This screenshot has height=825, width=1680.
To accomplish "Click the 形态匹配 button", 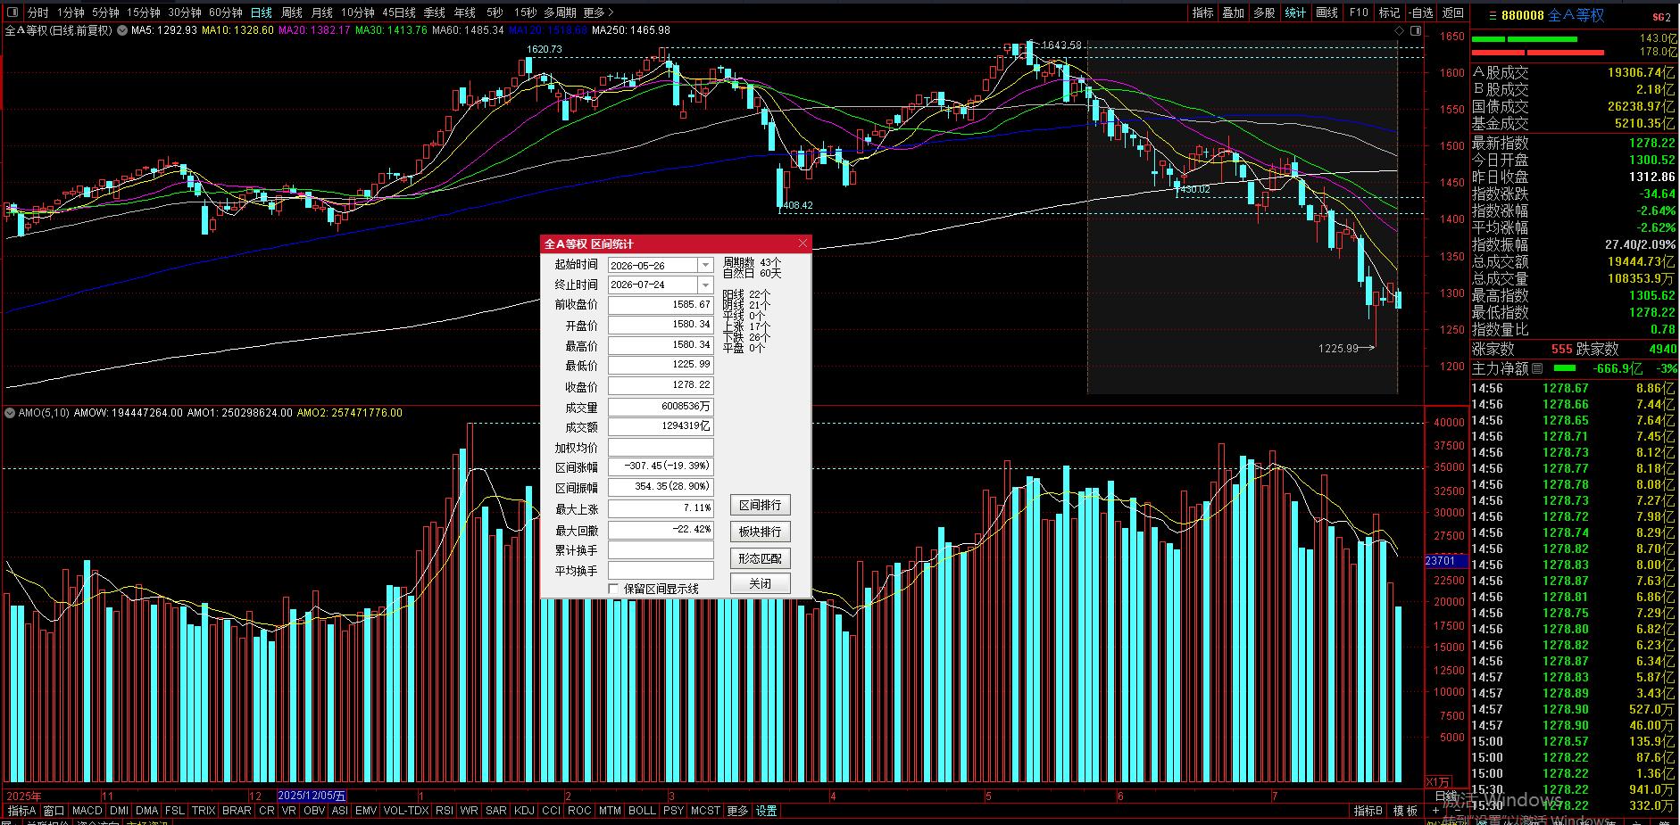I will tap(760, 557).
